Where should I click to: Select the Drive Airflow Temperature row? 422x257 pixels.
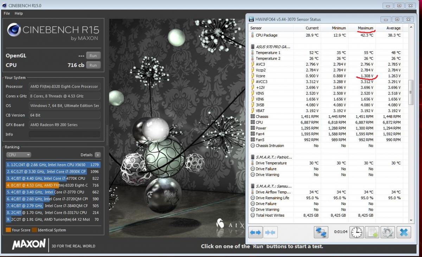[326, 192]
